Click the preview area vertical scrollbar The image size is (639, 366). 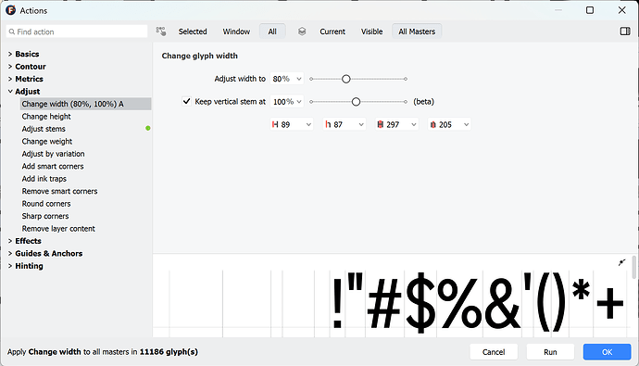[x=633, y=268]
